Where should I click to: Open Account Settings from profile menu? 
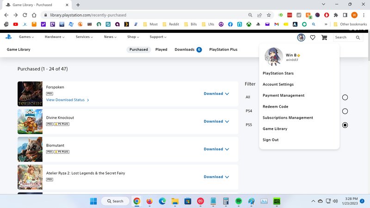[278, 84]
